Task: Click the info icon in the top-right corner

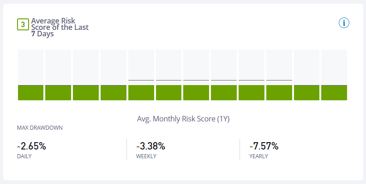Action: [344, 23]
